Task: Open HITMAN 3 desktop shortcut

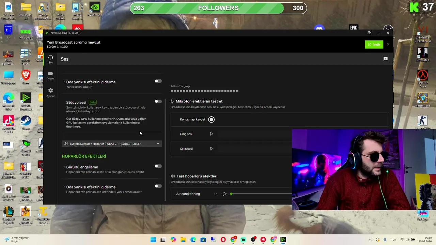Action: point(423,54)
